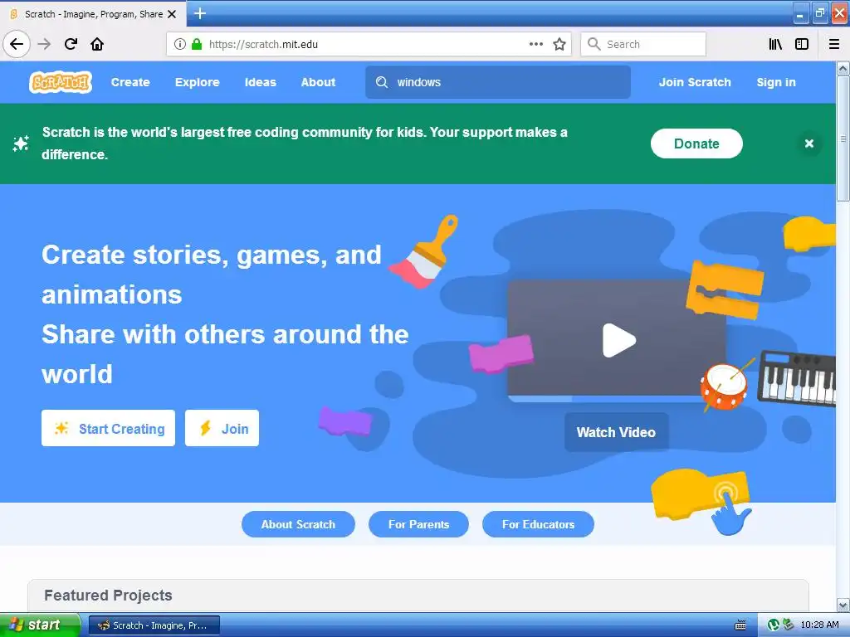The image size is (850, 637).
Task: Open the For Educators link
Action: click(538, 524)
